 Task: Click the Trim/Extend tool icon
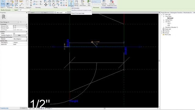pos(58,5)
